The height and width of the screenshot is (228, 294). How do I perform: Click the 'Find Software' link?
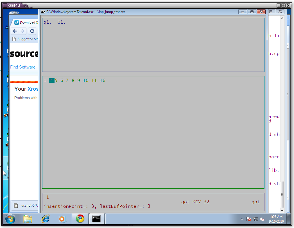tap(23, 67)
